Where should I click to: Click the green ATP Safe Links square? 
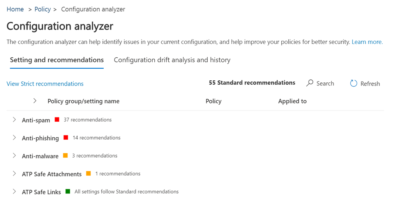click(68, 192)
